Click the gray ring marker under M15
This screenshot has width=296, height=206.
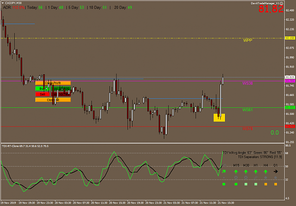click(x=236, y=178)
